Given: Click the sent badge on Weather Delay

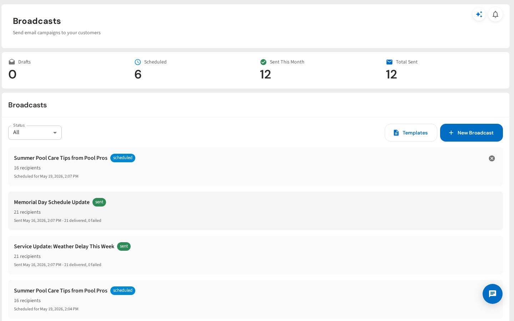Looking at the screenshot, I should click(x=124, y=246).
